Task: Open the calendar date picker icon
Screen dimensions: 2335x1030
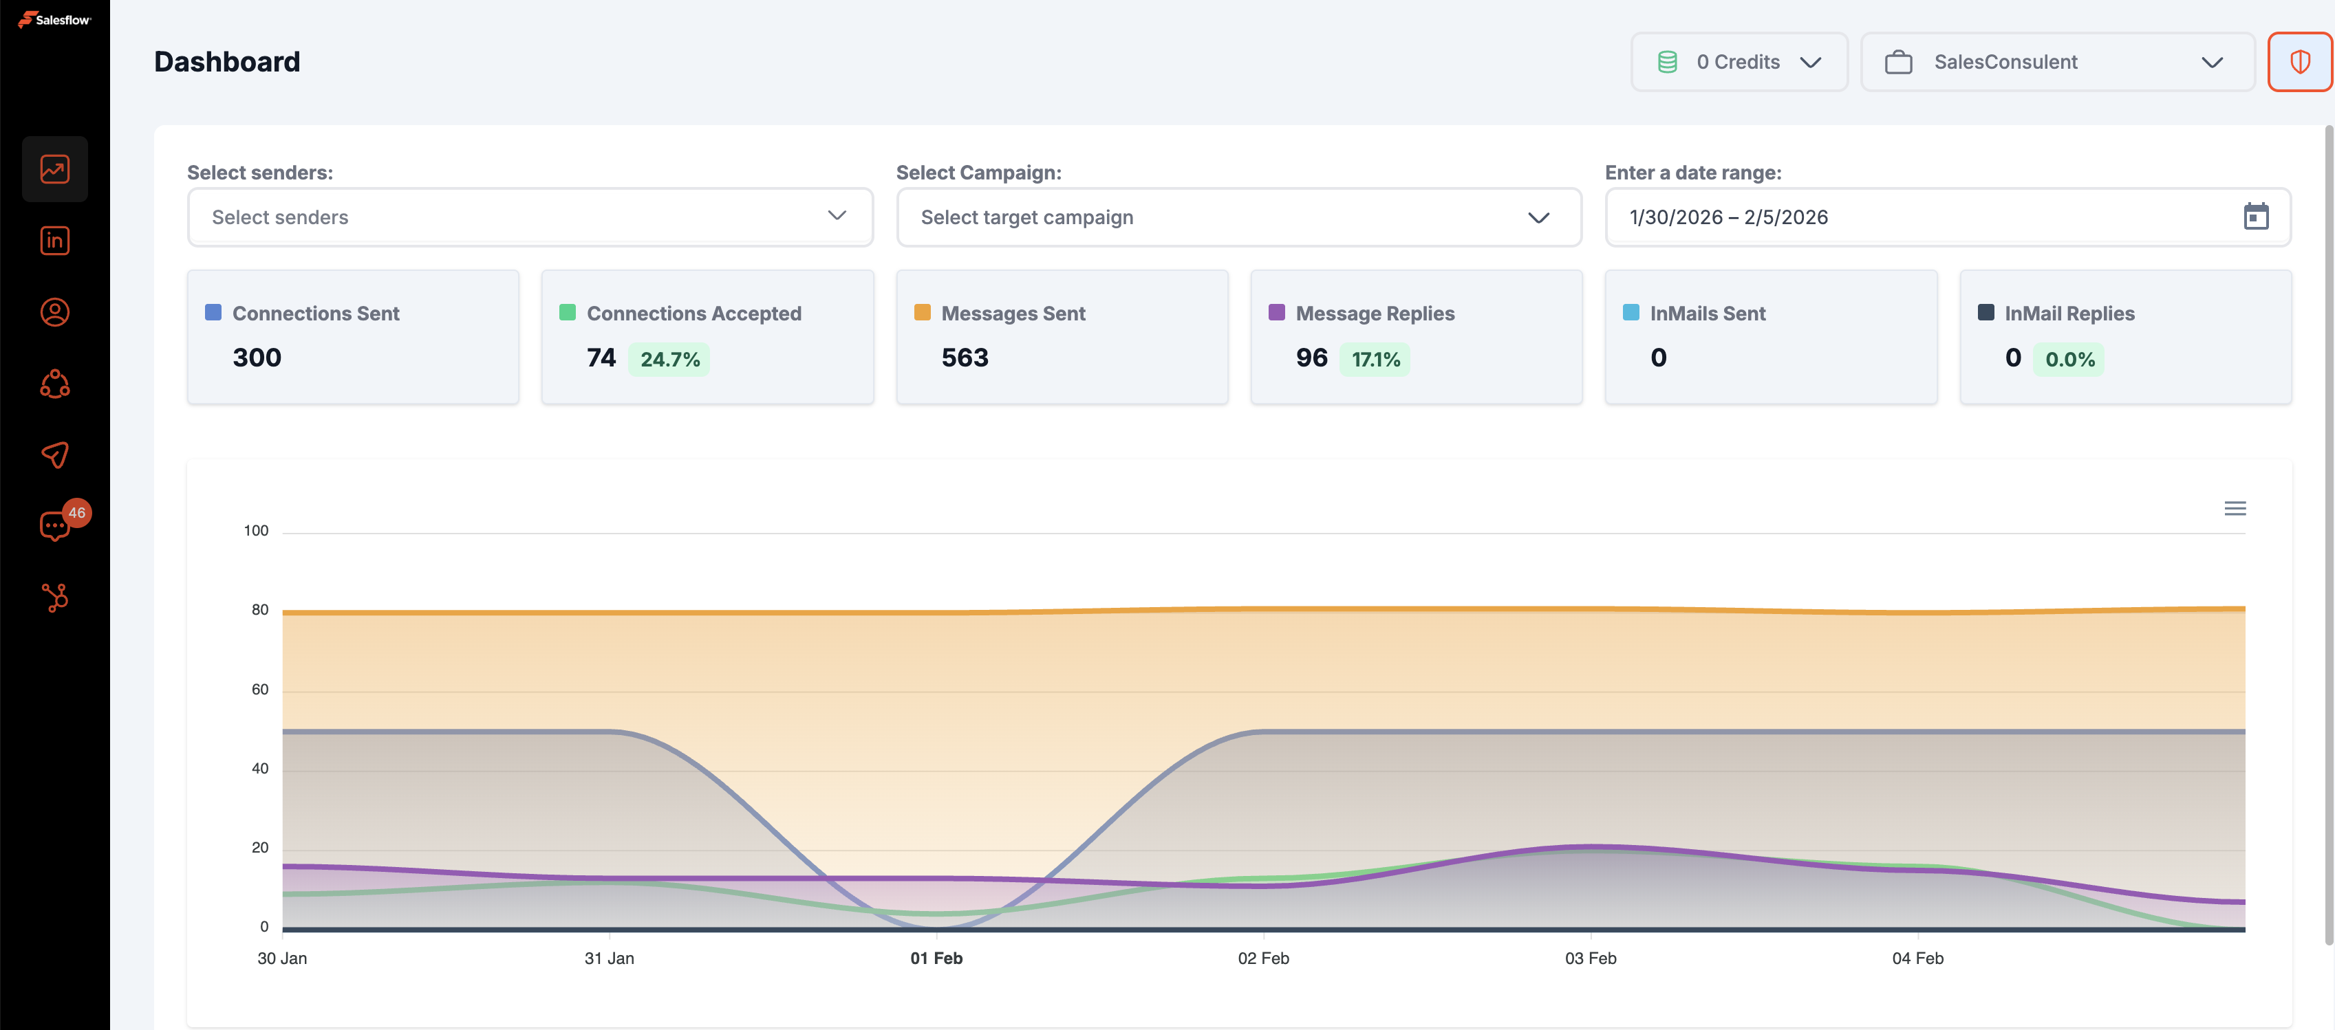Action: point(2255,217)
